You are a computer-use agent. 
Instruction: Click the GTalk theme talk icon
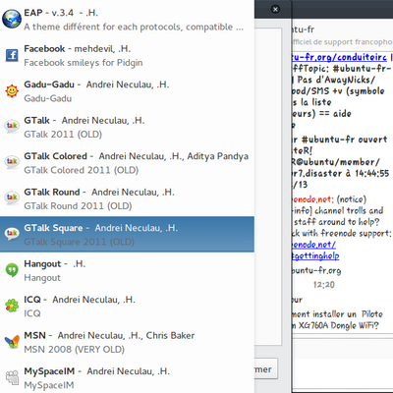12,127
